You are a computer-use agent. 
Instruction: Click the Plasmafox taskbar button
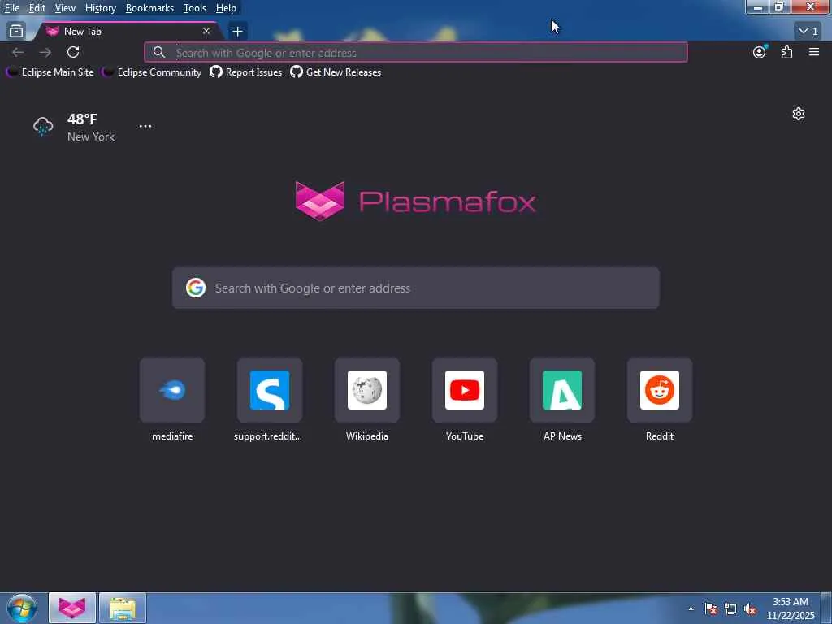click(72, 608)
